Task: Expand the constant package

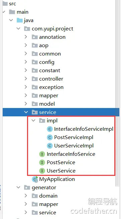Action: click(x=26, y=70)
